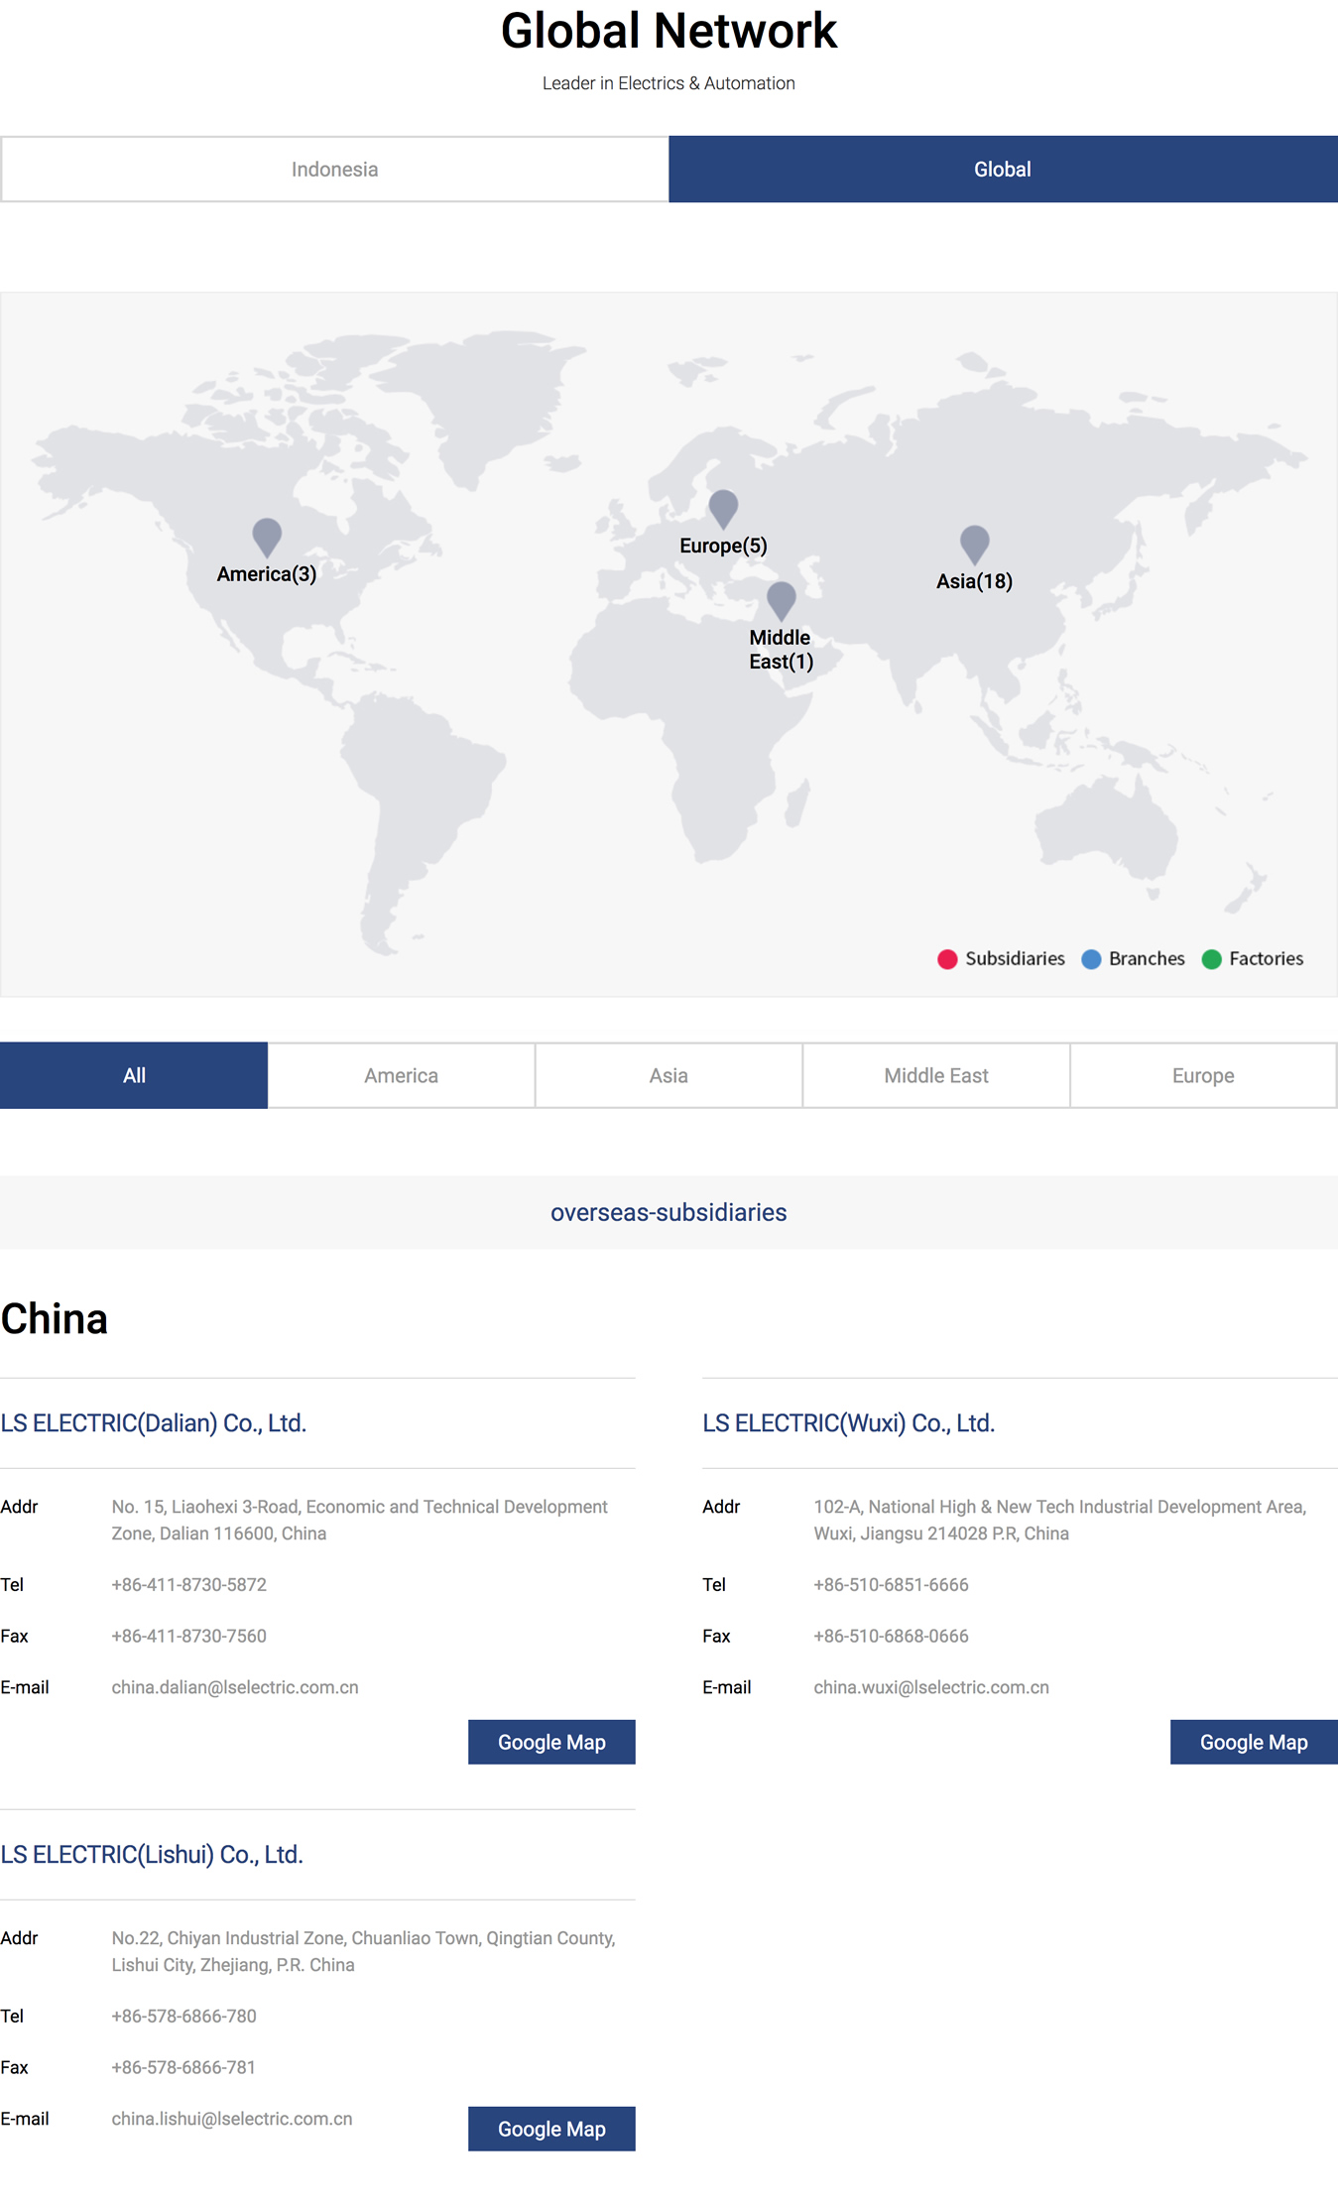This screenshot has width=1338, height=2206.
Task: Click the LS ELECTRIC(Dalian) Co., Ltd. heading
Action: [154, 1423]
